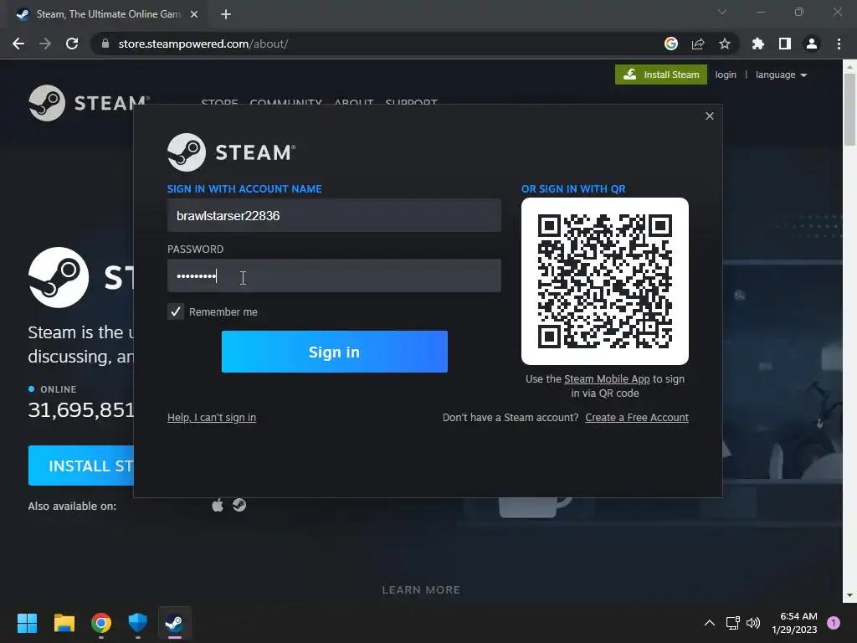Click the LEARN MORE text
The width and height of the screenshot is (857, 643).
422,590
